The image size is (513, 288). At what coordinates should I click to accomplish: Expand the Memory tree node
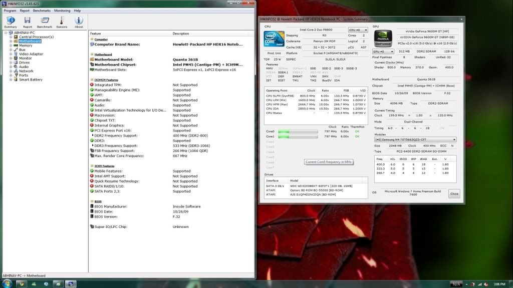coord(11,45)
